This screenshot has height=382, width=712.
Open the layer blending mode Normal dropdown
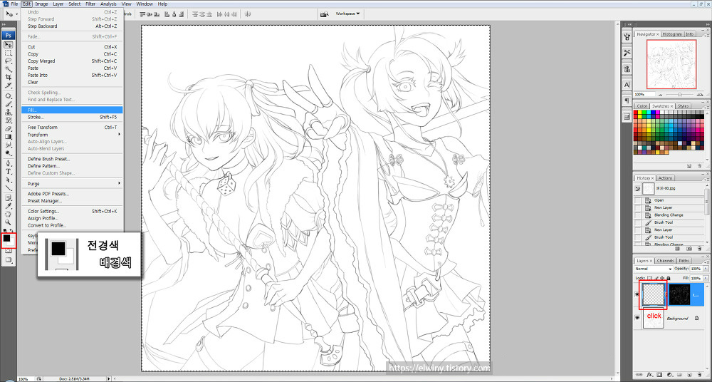click(653, 269)
